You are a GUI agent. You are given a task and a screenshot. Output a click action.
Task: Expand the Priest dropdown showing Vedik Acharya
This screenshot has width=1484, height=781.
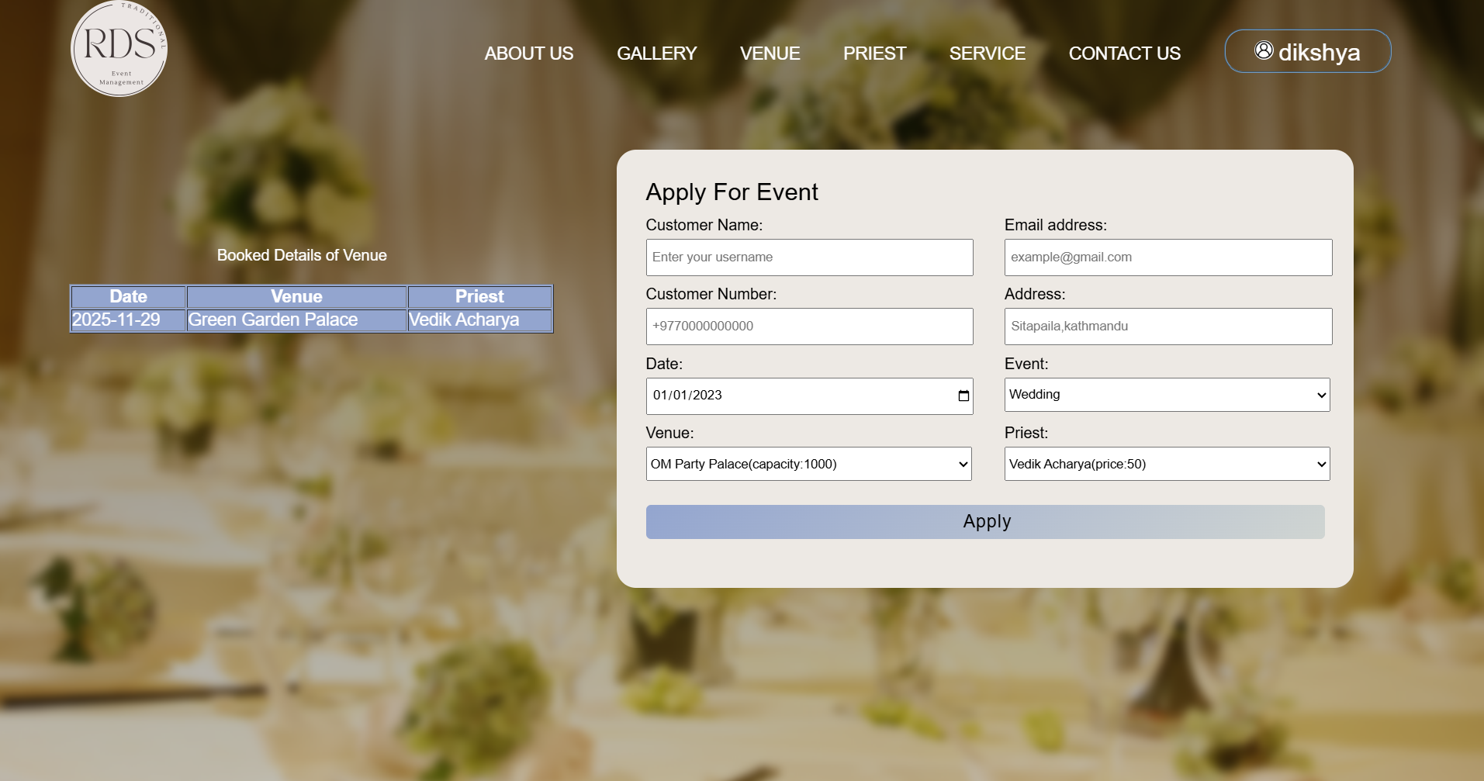(1166, 464)
